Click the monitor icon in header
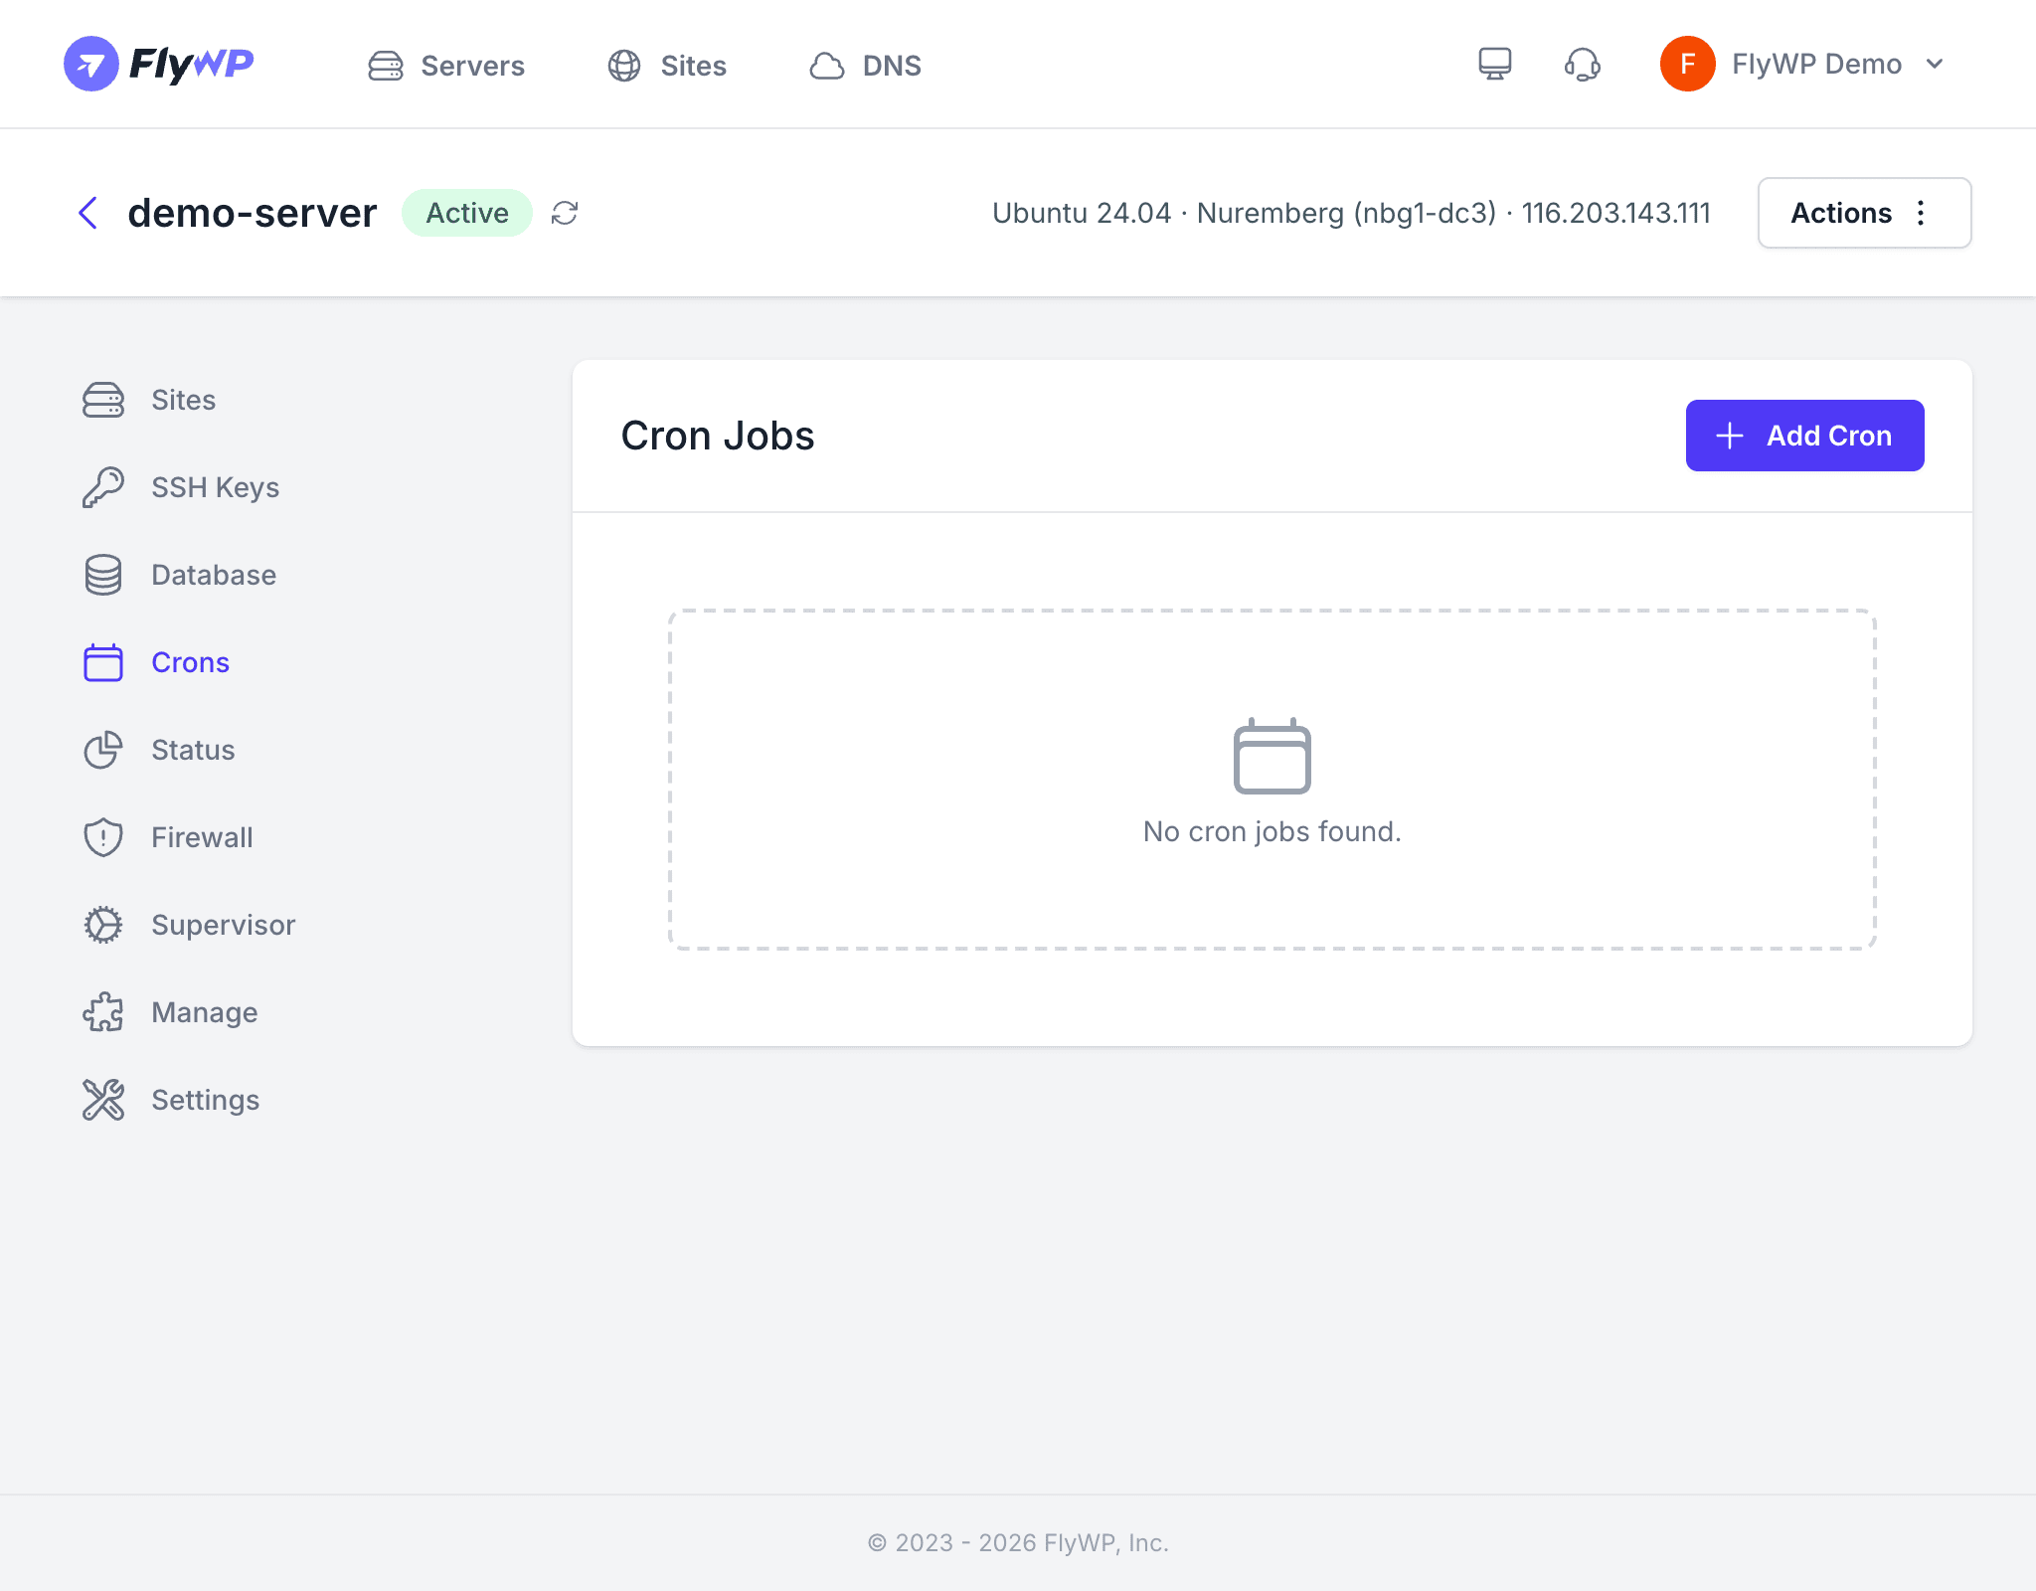Viewport: 2036px width, 1591px height. (x=1494, y=65)
